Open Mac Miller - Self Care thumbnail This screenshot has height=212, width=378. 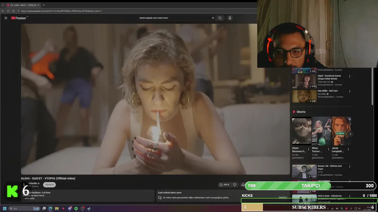tap(304, 96)
